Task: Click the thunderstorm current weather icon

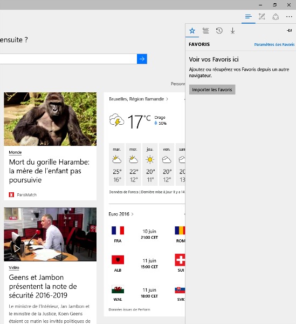Action: click(116, 120)
